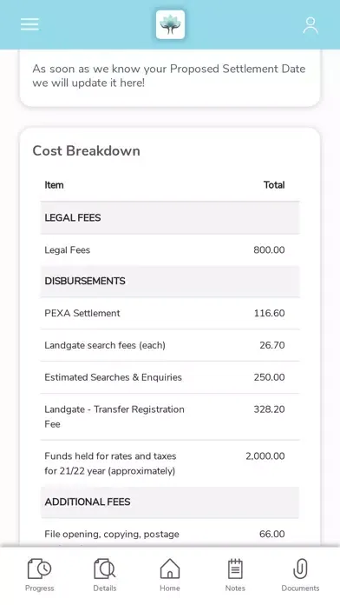Tap the Progress clock icon
The image size is (340, 605).
pyautogui.click(x=40, y=568)
